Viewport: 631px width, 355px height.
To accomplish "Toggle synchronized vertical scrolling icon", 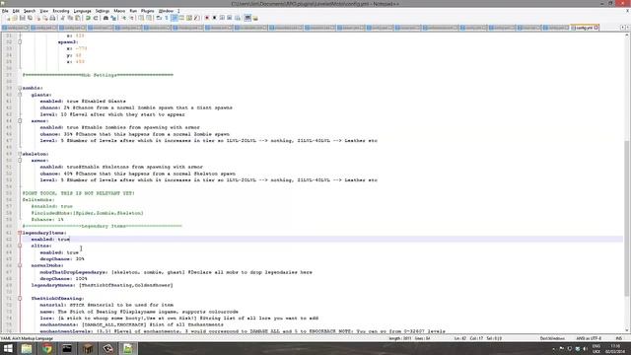I will coord(141,18).
